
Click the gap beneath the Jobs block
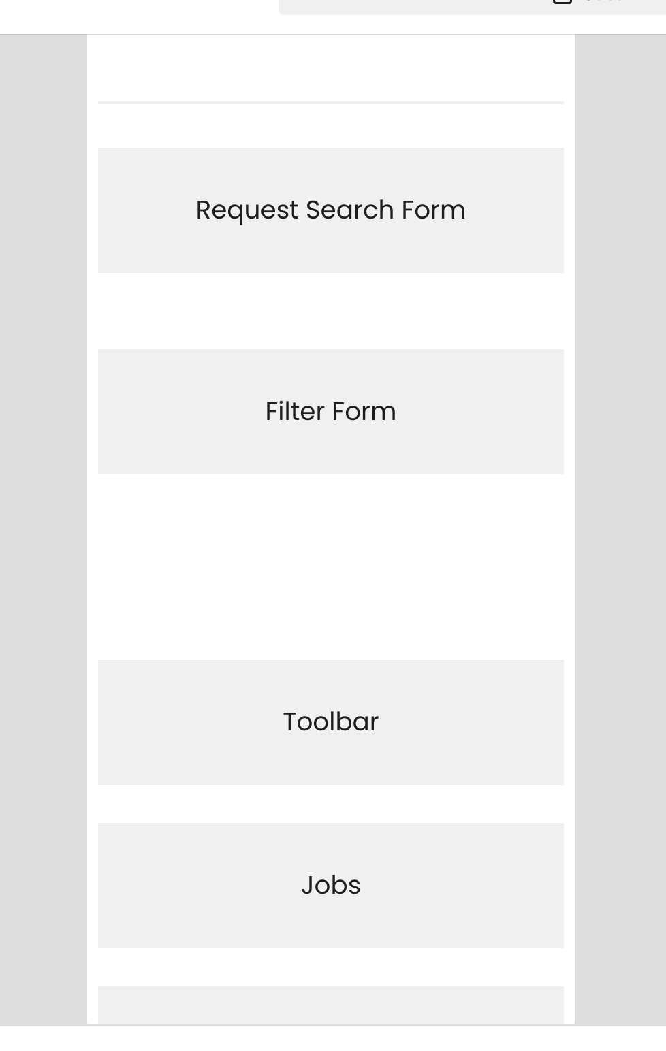330,967
